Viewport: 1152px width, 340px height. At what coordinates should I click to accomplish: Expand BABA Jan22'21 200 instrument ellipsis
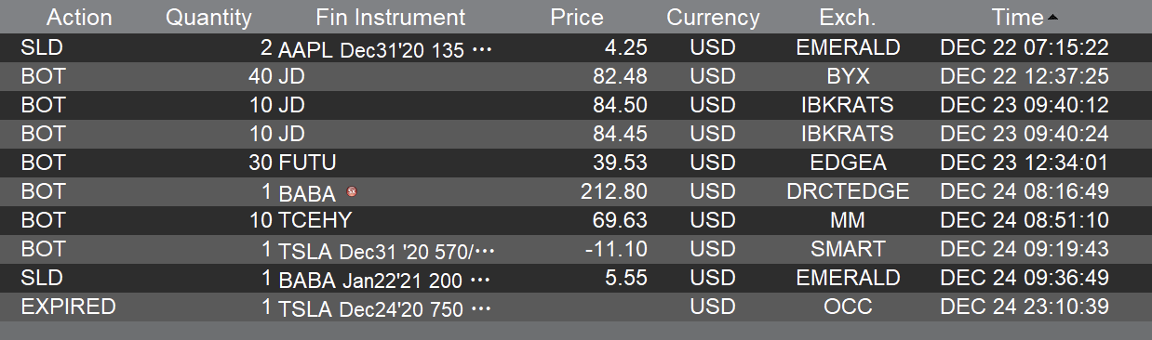(x=480, y=280)
